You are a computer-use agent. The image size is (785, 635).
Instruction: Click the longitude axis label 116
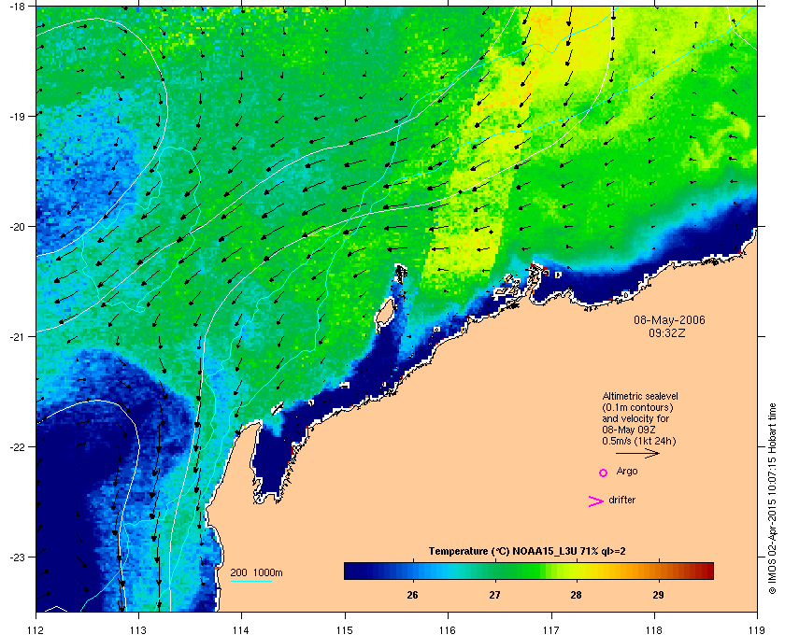pyautogui.click(x=448, y=630)
